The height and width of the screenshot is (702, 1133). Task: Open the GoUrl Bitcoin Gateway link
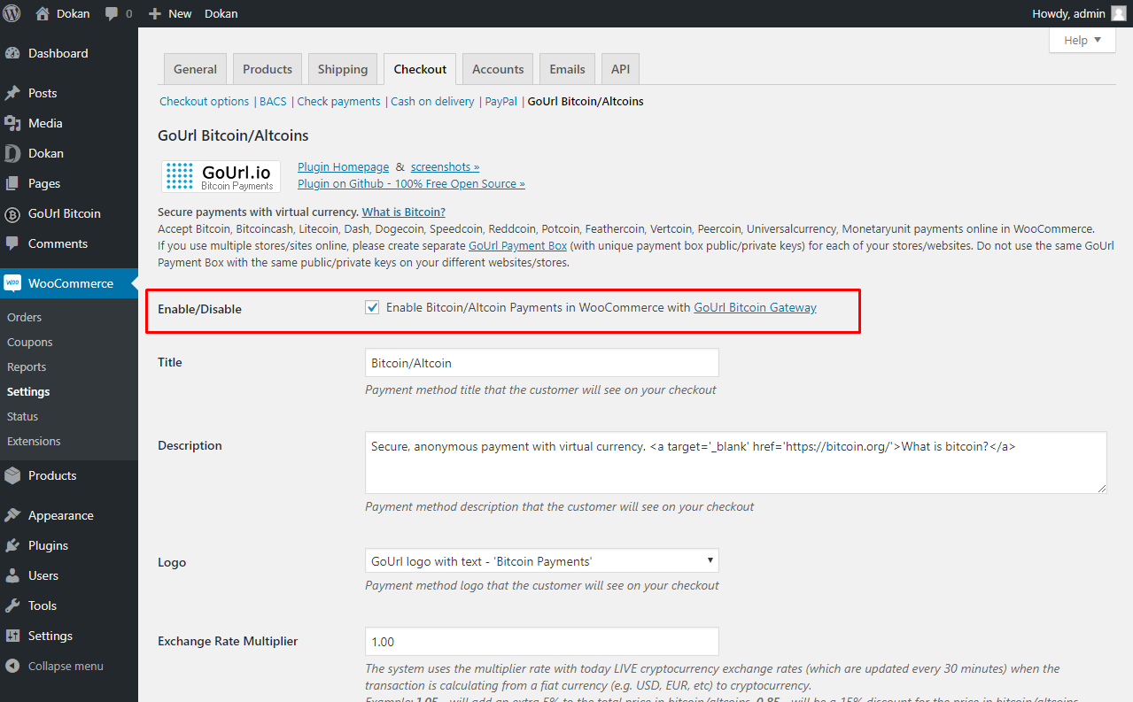(x=755, y=307)
